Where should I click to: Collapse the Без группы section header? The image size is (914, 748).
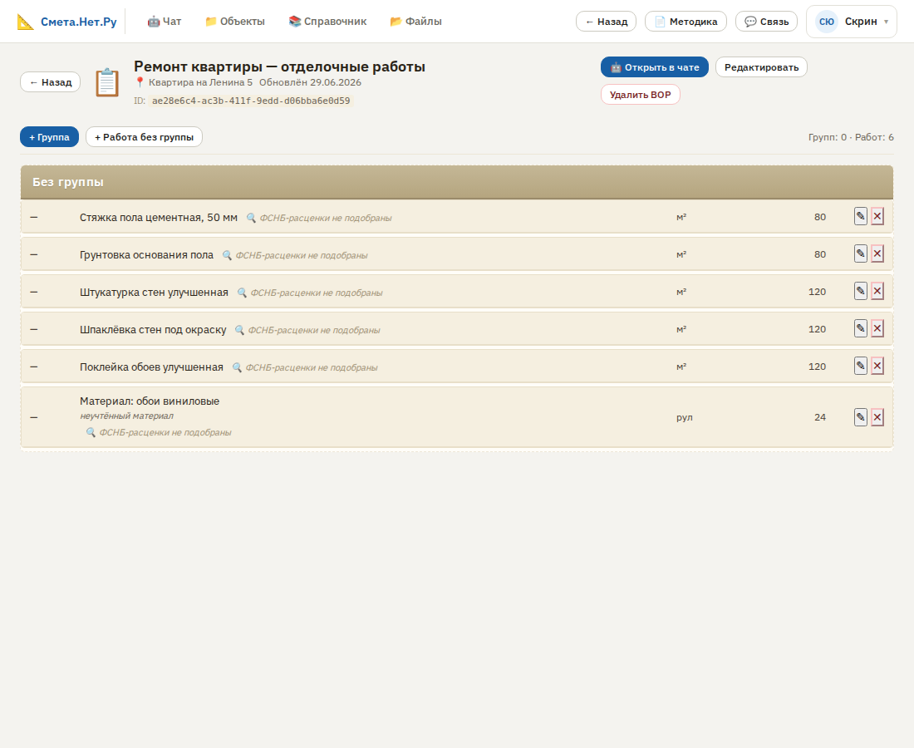[x=456, y=182]
